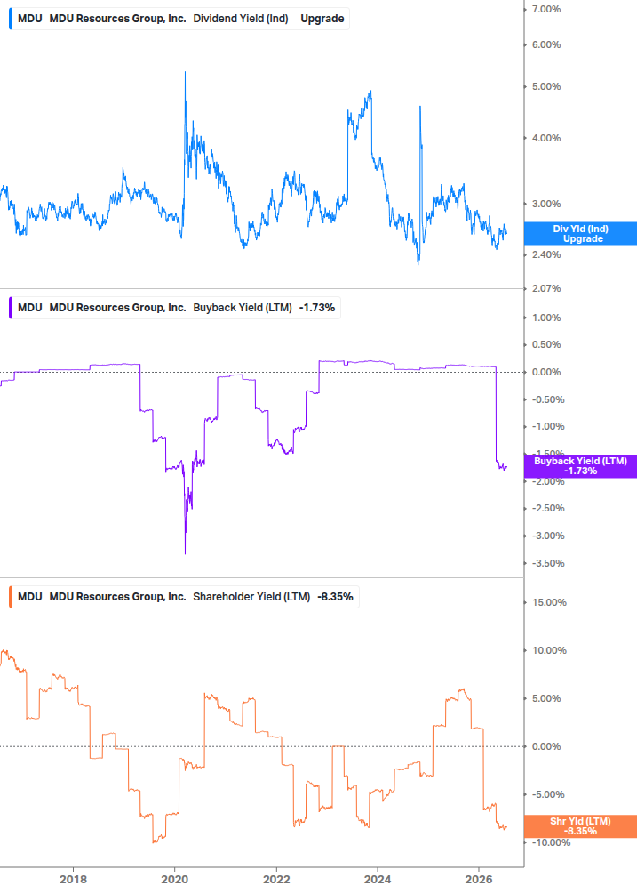Click the 2020 label on the time axis

tap(175, 879)
